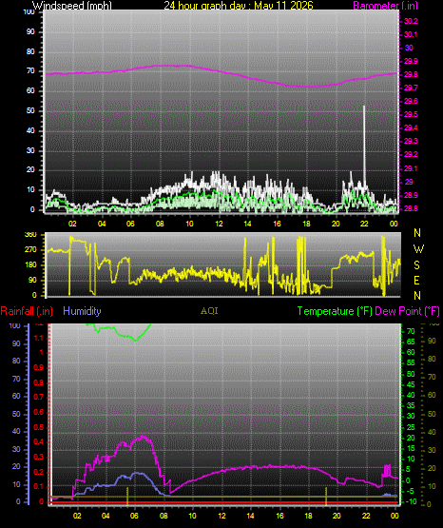Click the 06 hour tick on bottom graph
Image resolution: width=443 pixels, height=528 pixels.
[134, 516]
